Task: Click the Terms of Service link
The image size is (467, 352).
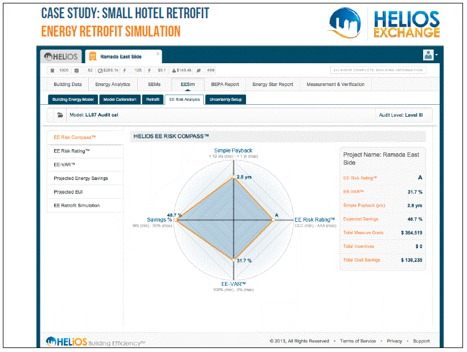Action: coord(358,341)
